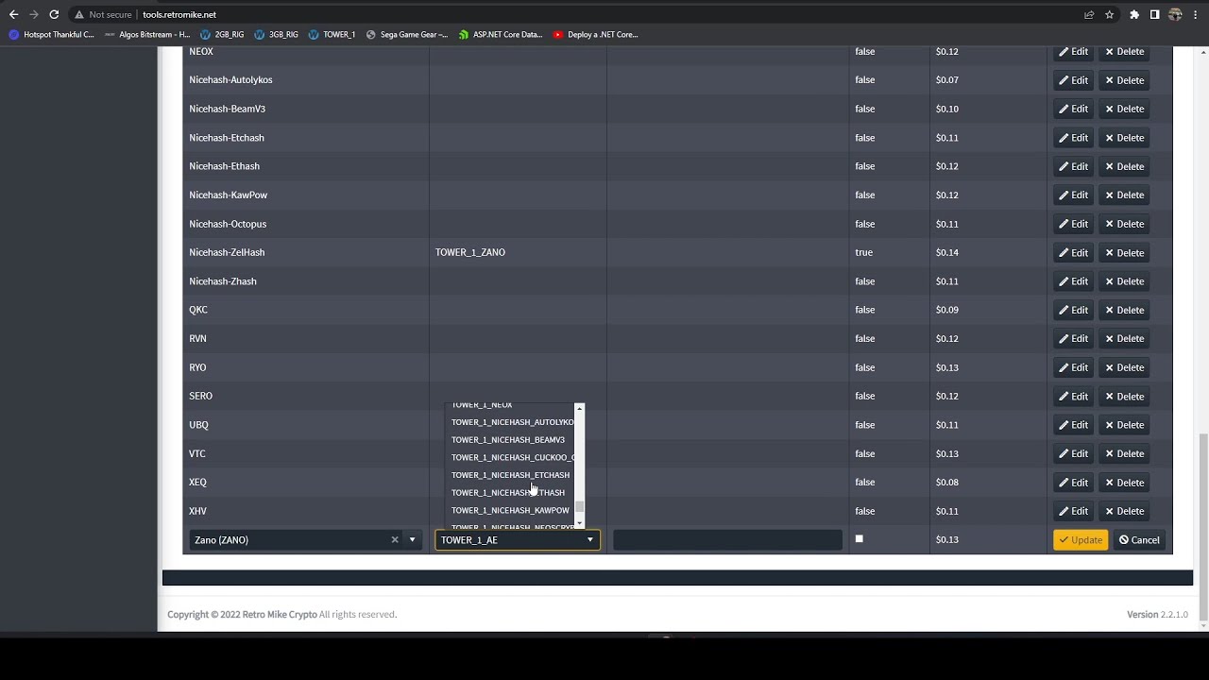Image resolution: width=1209 pixels, height=680 pixels.
Task: Click the page vertical scrollbar thumb
Action: [1202, 527]
